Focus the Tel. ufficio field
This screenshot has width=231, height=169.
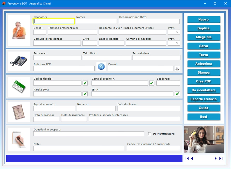click(107, 58)
